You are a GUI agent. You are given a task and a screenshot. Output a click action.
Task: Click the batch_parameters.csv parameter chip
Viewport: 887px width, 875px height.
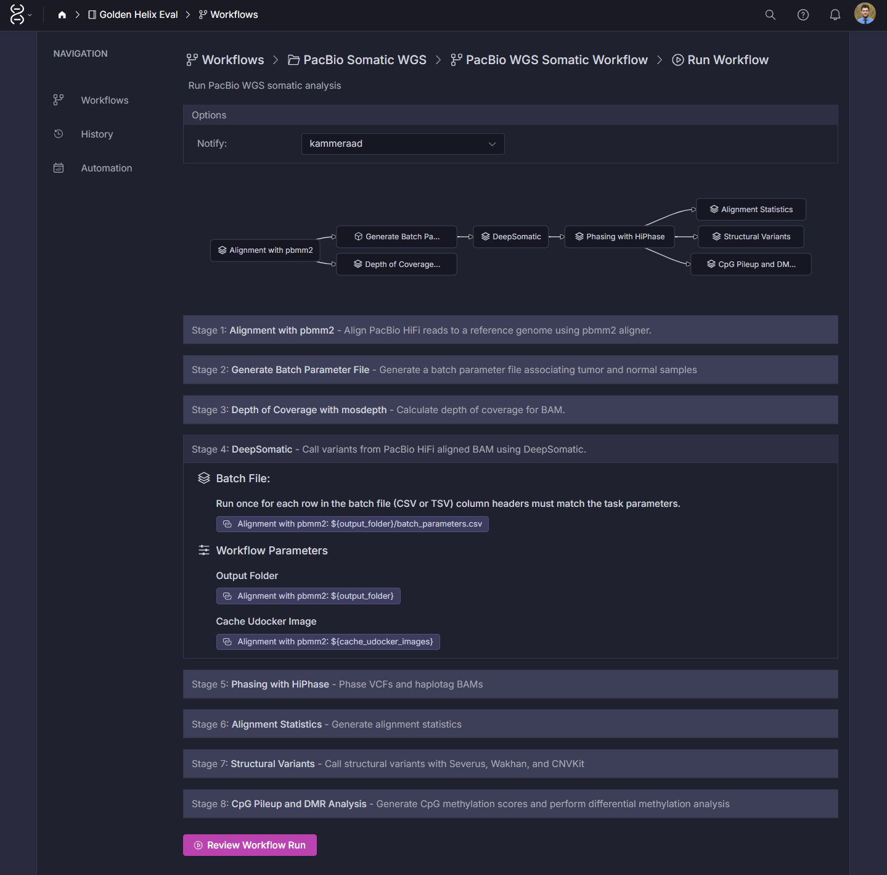click(x=352, y=524)
